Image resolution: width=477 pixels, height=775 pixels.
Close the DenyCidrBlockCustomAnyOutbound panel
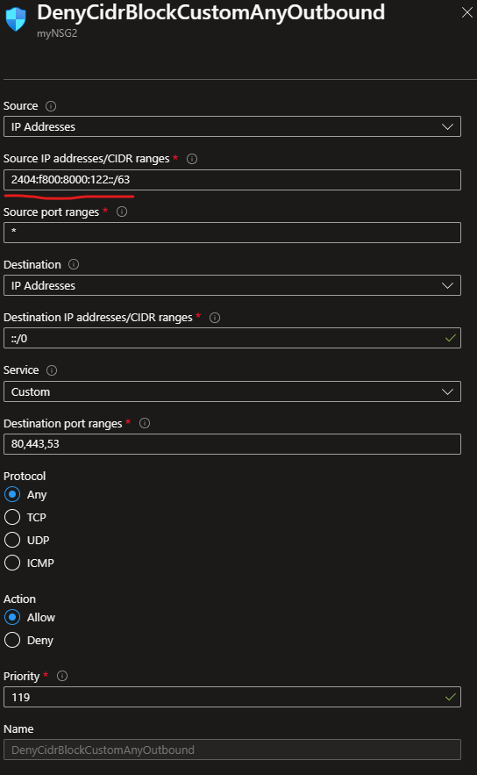466,13
